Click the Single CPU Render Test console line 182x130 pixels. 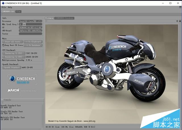coord(12,112)
